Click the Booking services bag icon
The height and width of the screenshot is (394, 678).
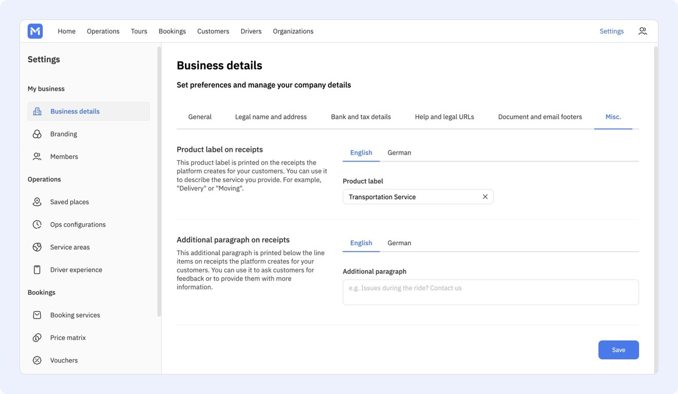(x=37, y=315)
